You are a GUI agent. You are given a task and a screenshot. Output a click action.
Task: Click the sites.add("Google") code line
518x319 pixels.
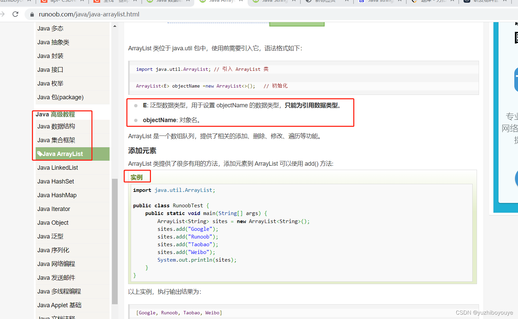188,229
